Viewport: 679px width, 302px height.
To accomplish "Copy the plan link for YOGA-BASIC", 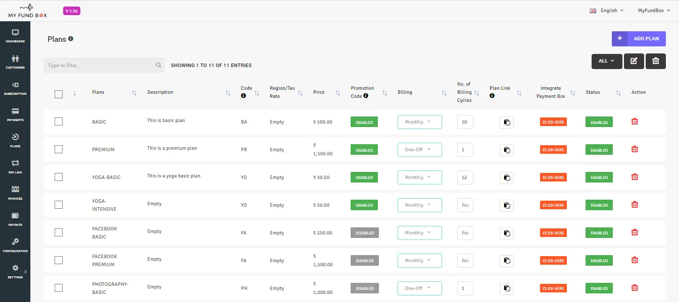I will click(x=507, y=177).
